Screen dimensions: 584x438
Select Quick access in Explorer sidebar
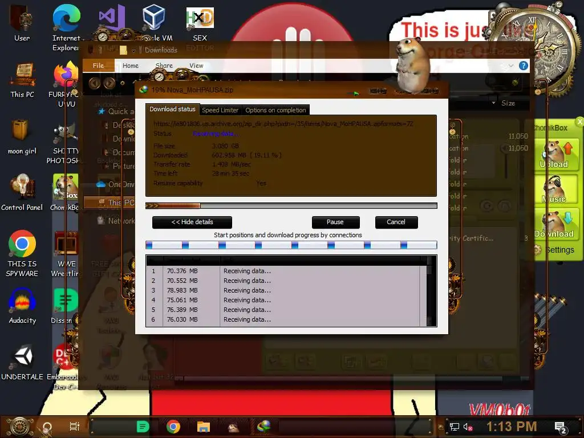coord(115,111)
